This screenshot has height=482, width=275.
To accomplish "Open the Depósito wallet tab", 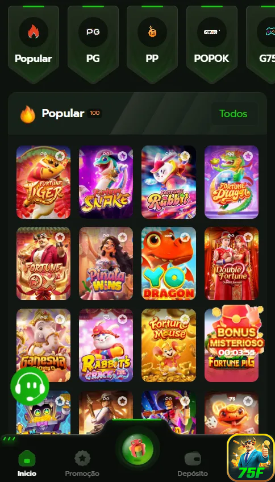I will pyautogui.click(x=193, y=463).
